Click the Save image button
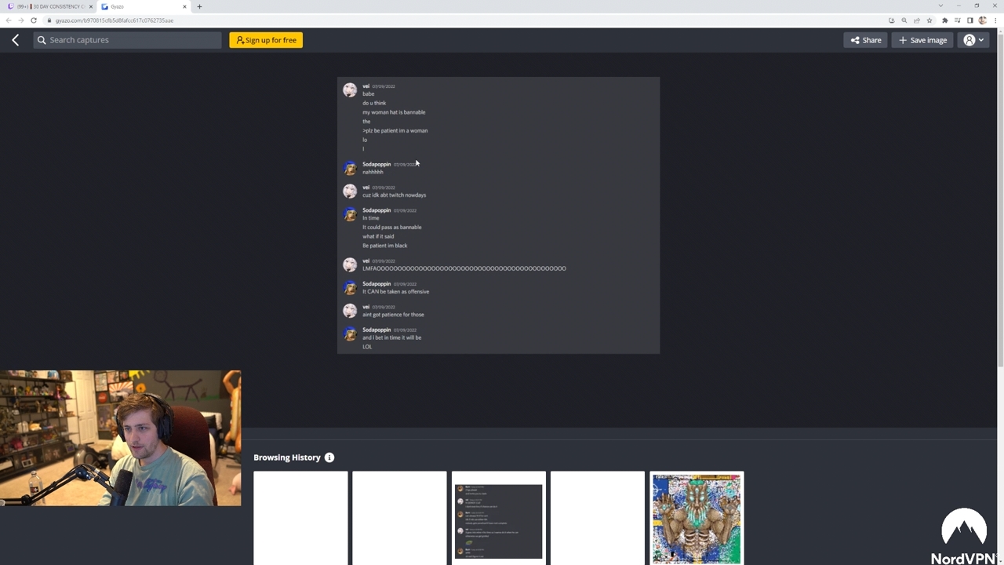Screen dimensions: 1004x565 [x=922, y=40]
